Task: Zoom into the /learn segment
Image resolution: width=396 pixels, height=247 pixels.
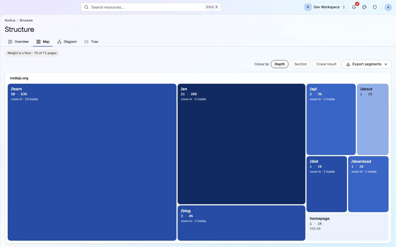Action: (x=92, y=162)
